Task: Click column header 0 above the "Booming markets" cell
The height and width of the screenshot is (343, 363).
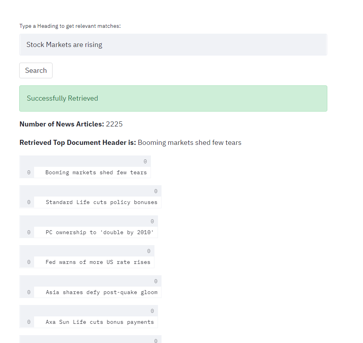Action: click(145, 161)
